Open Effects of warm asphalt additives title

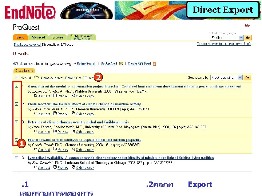[x=84, y=140]
